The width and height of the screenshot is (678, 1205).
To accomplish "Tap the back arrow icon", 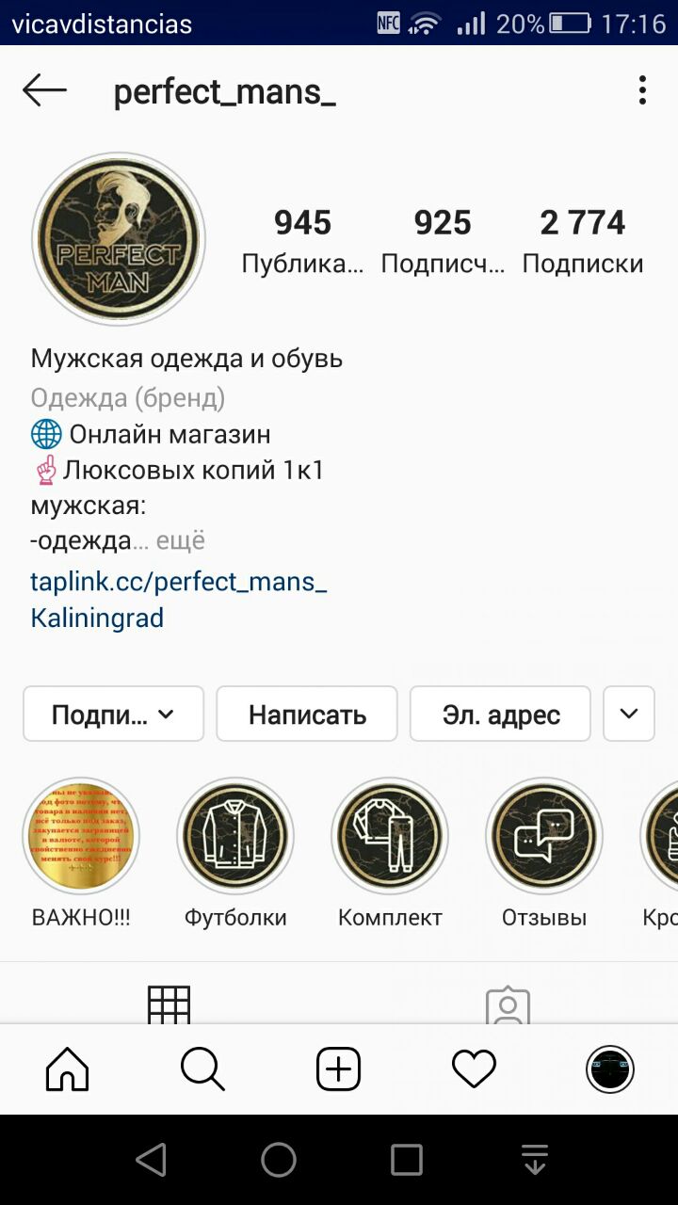I will [x=44, y=91].
